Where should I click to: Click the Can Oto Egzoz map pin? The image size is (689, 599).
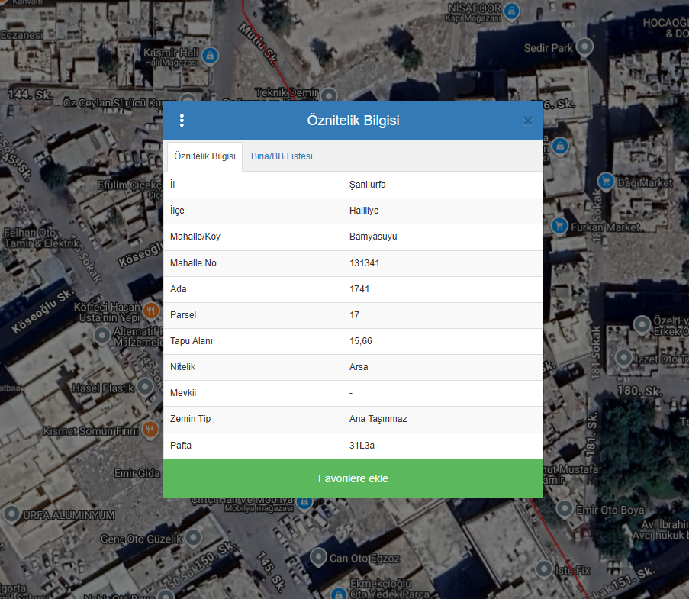(x=318, y=558)
